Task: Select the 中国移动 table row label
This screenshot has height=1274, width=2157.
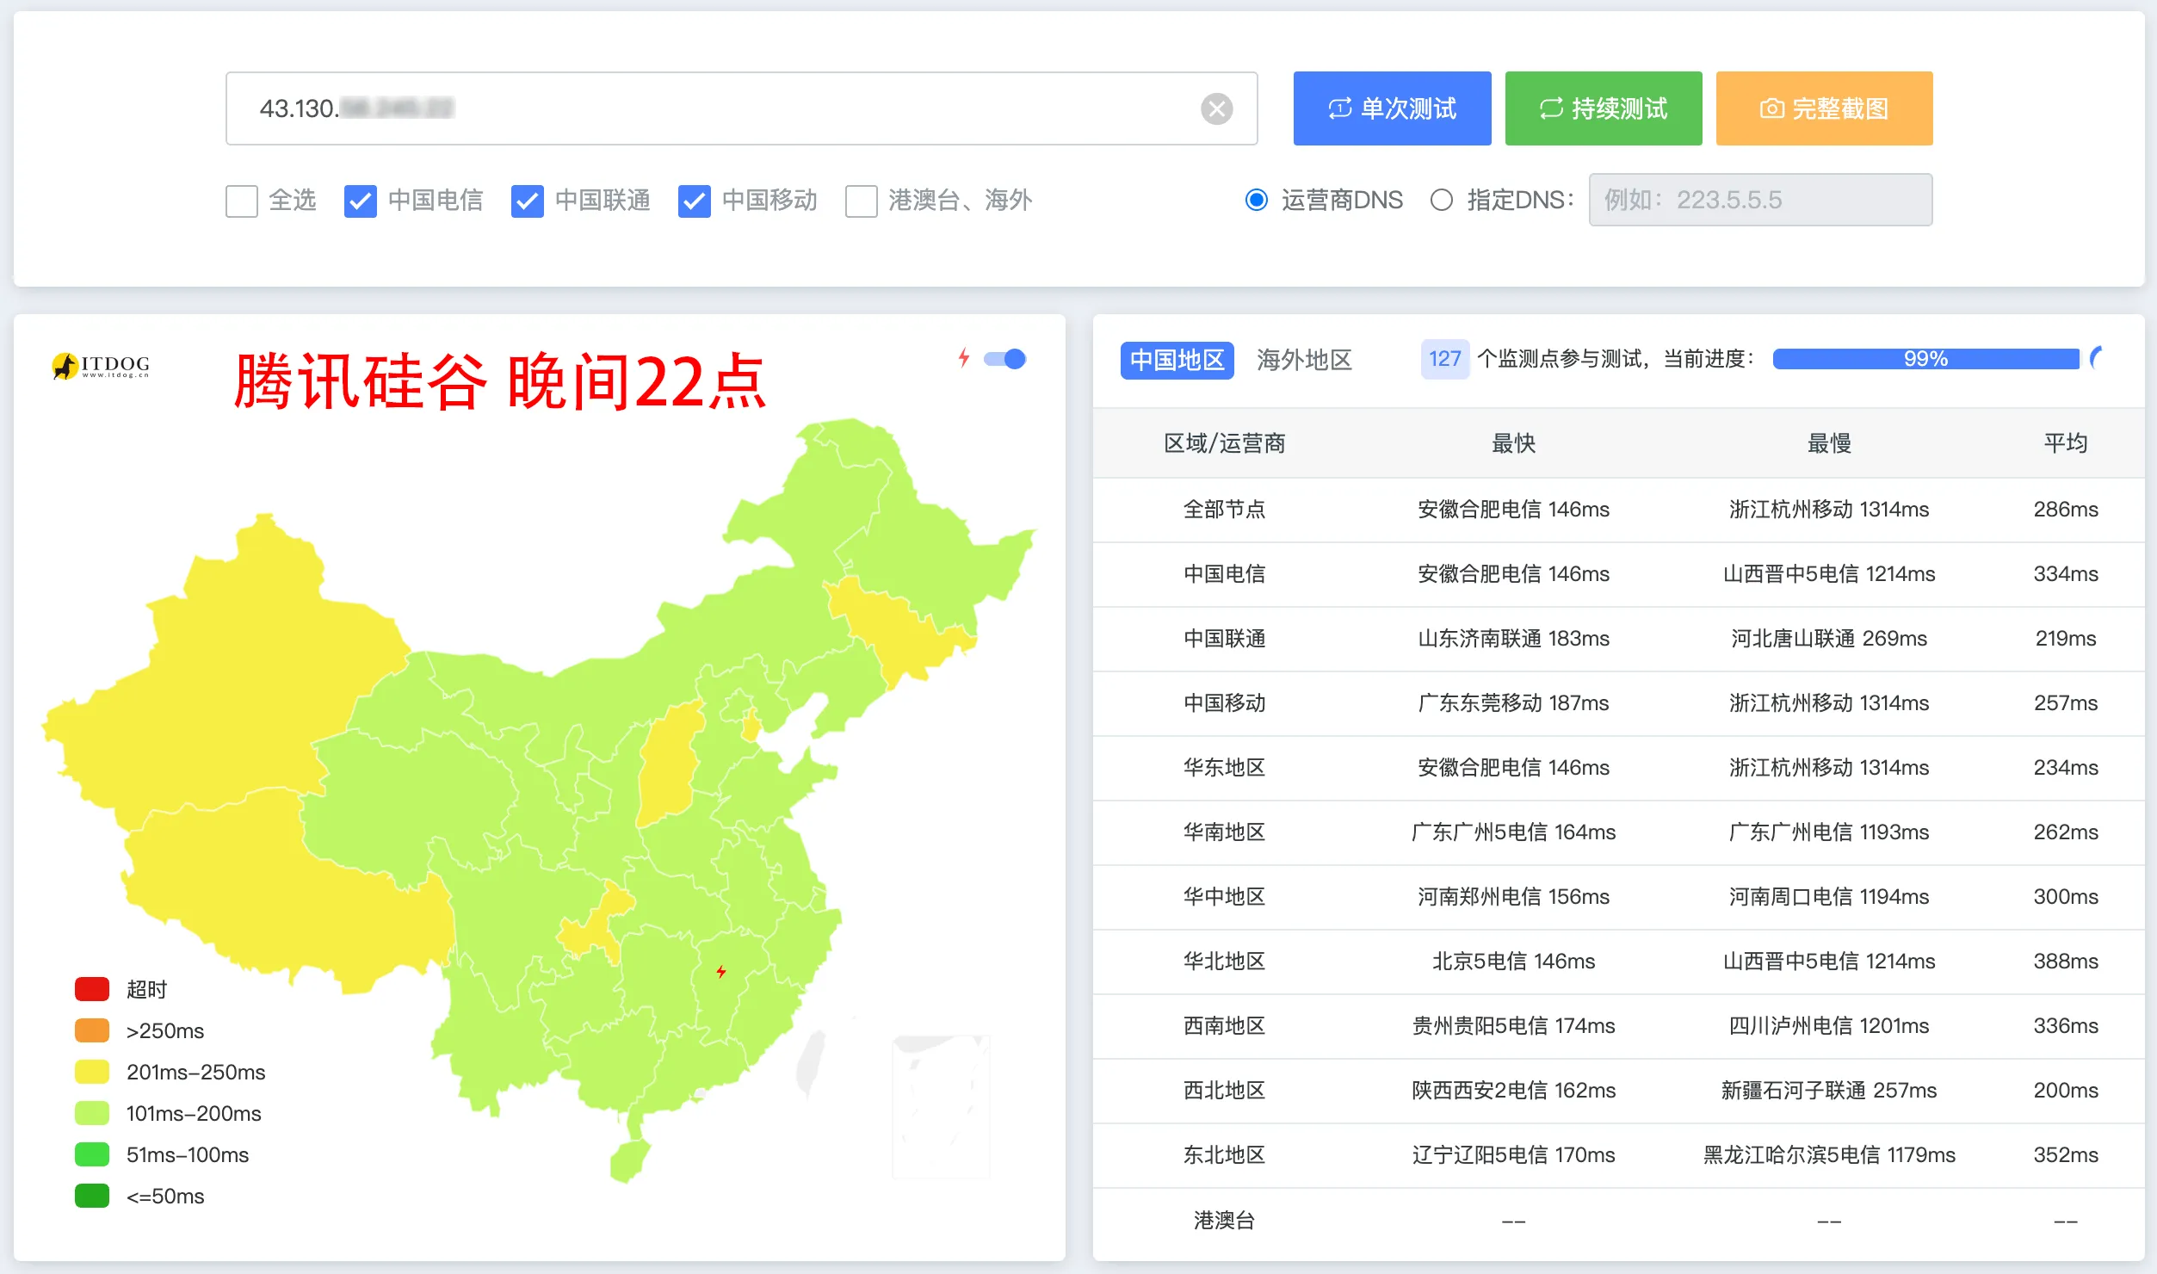Action: pyautogui.click(x=1224, y=703)
